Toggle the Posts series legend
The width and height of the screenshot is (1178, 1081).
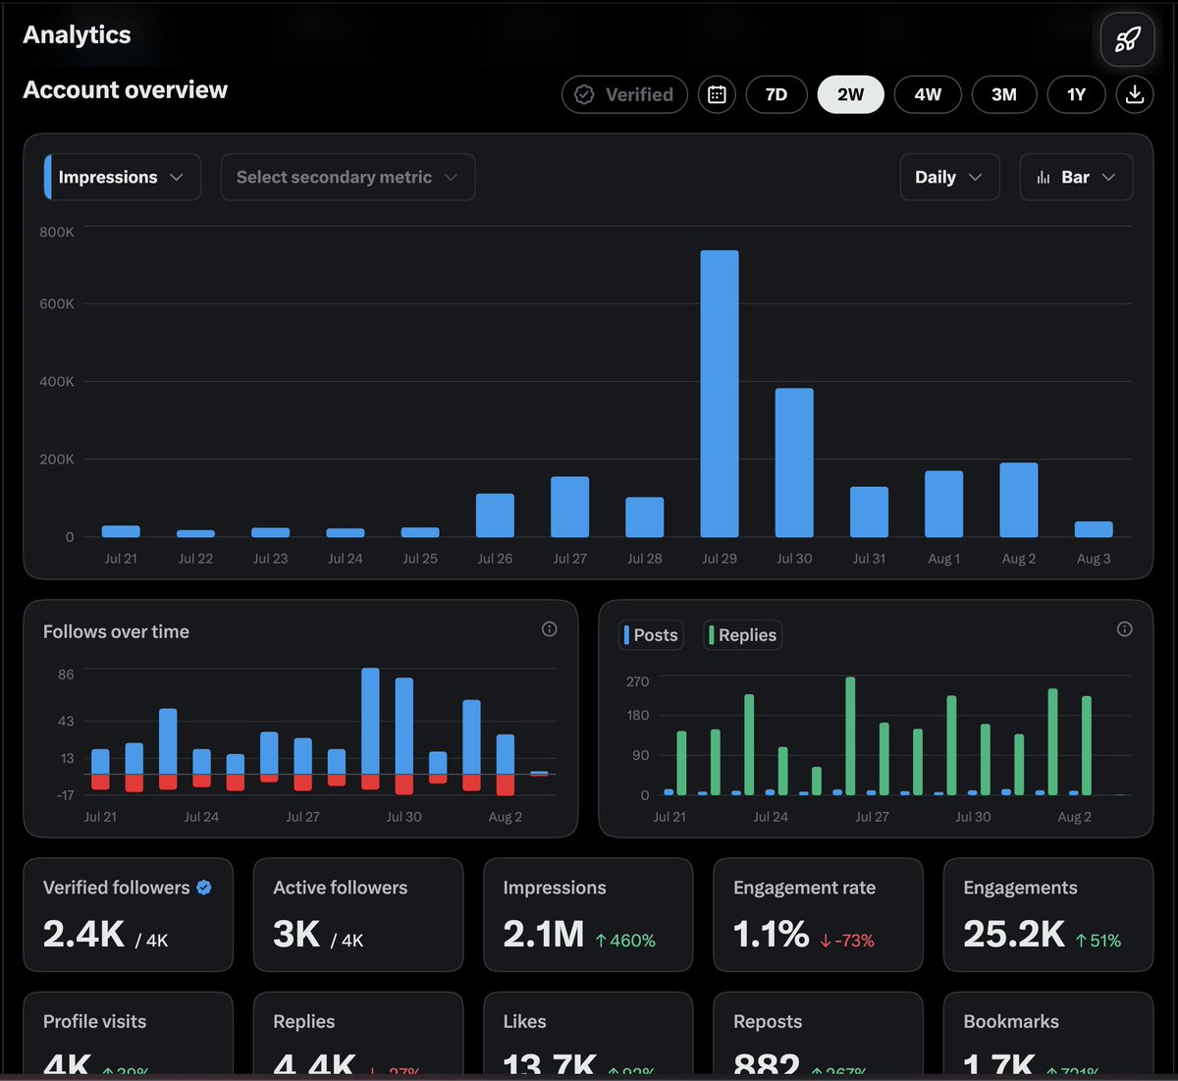coord(652,635)
